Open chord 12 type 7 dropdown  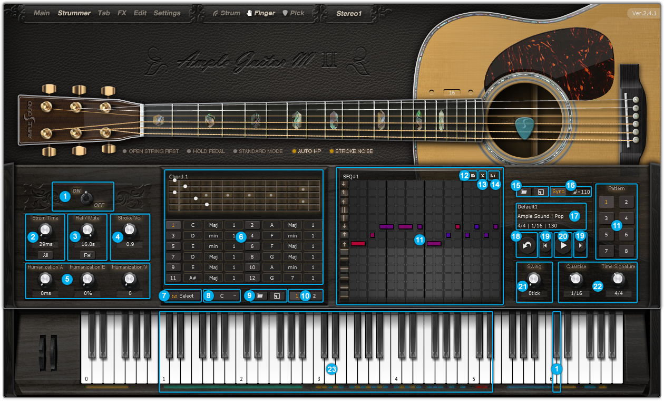pyautogui.click(x=292, y=278)
